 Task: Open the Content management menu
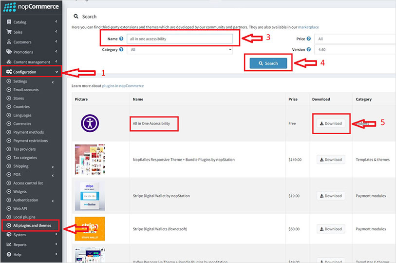(x=31, y=61)
